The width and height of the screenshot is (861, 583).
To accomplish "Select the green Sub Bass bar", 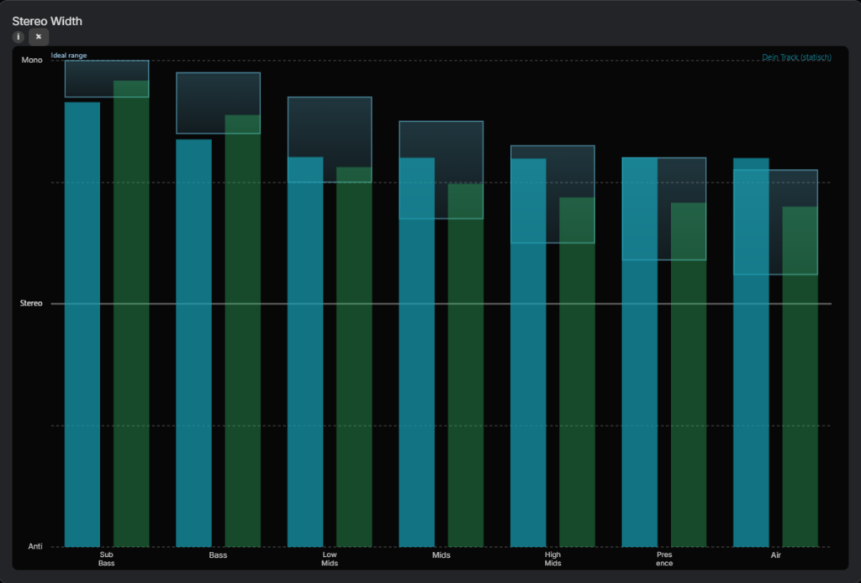I will (131, 337).
